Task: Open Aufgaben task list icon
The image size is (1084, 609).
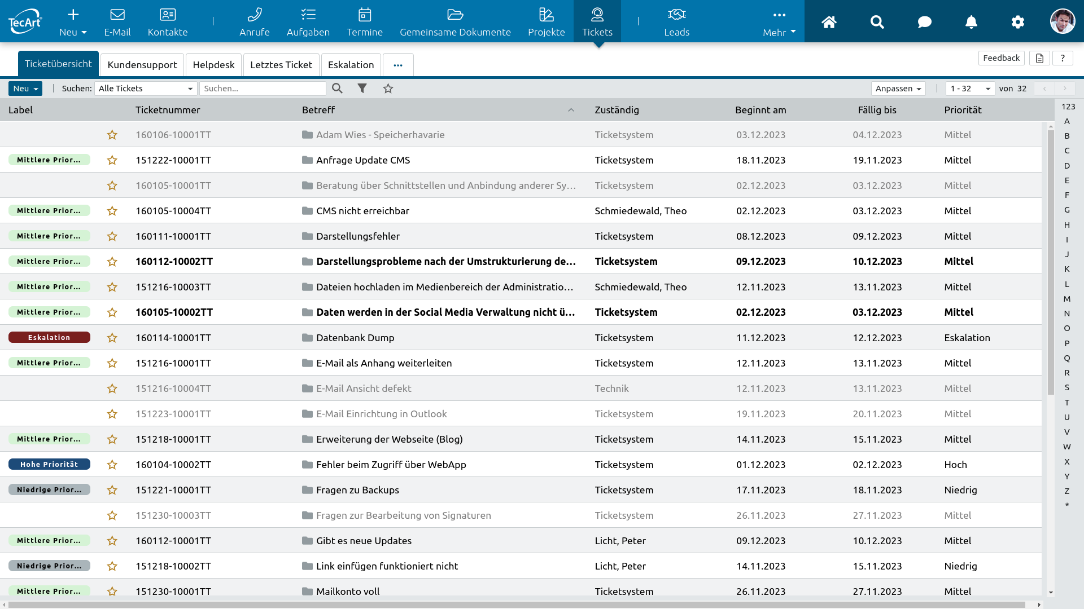Action: pos(308,15)
